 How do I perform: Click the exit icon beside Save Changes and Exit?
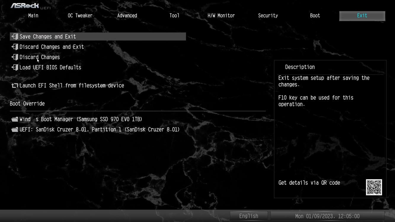[x=15, y=37]
